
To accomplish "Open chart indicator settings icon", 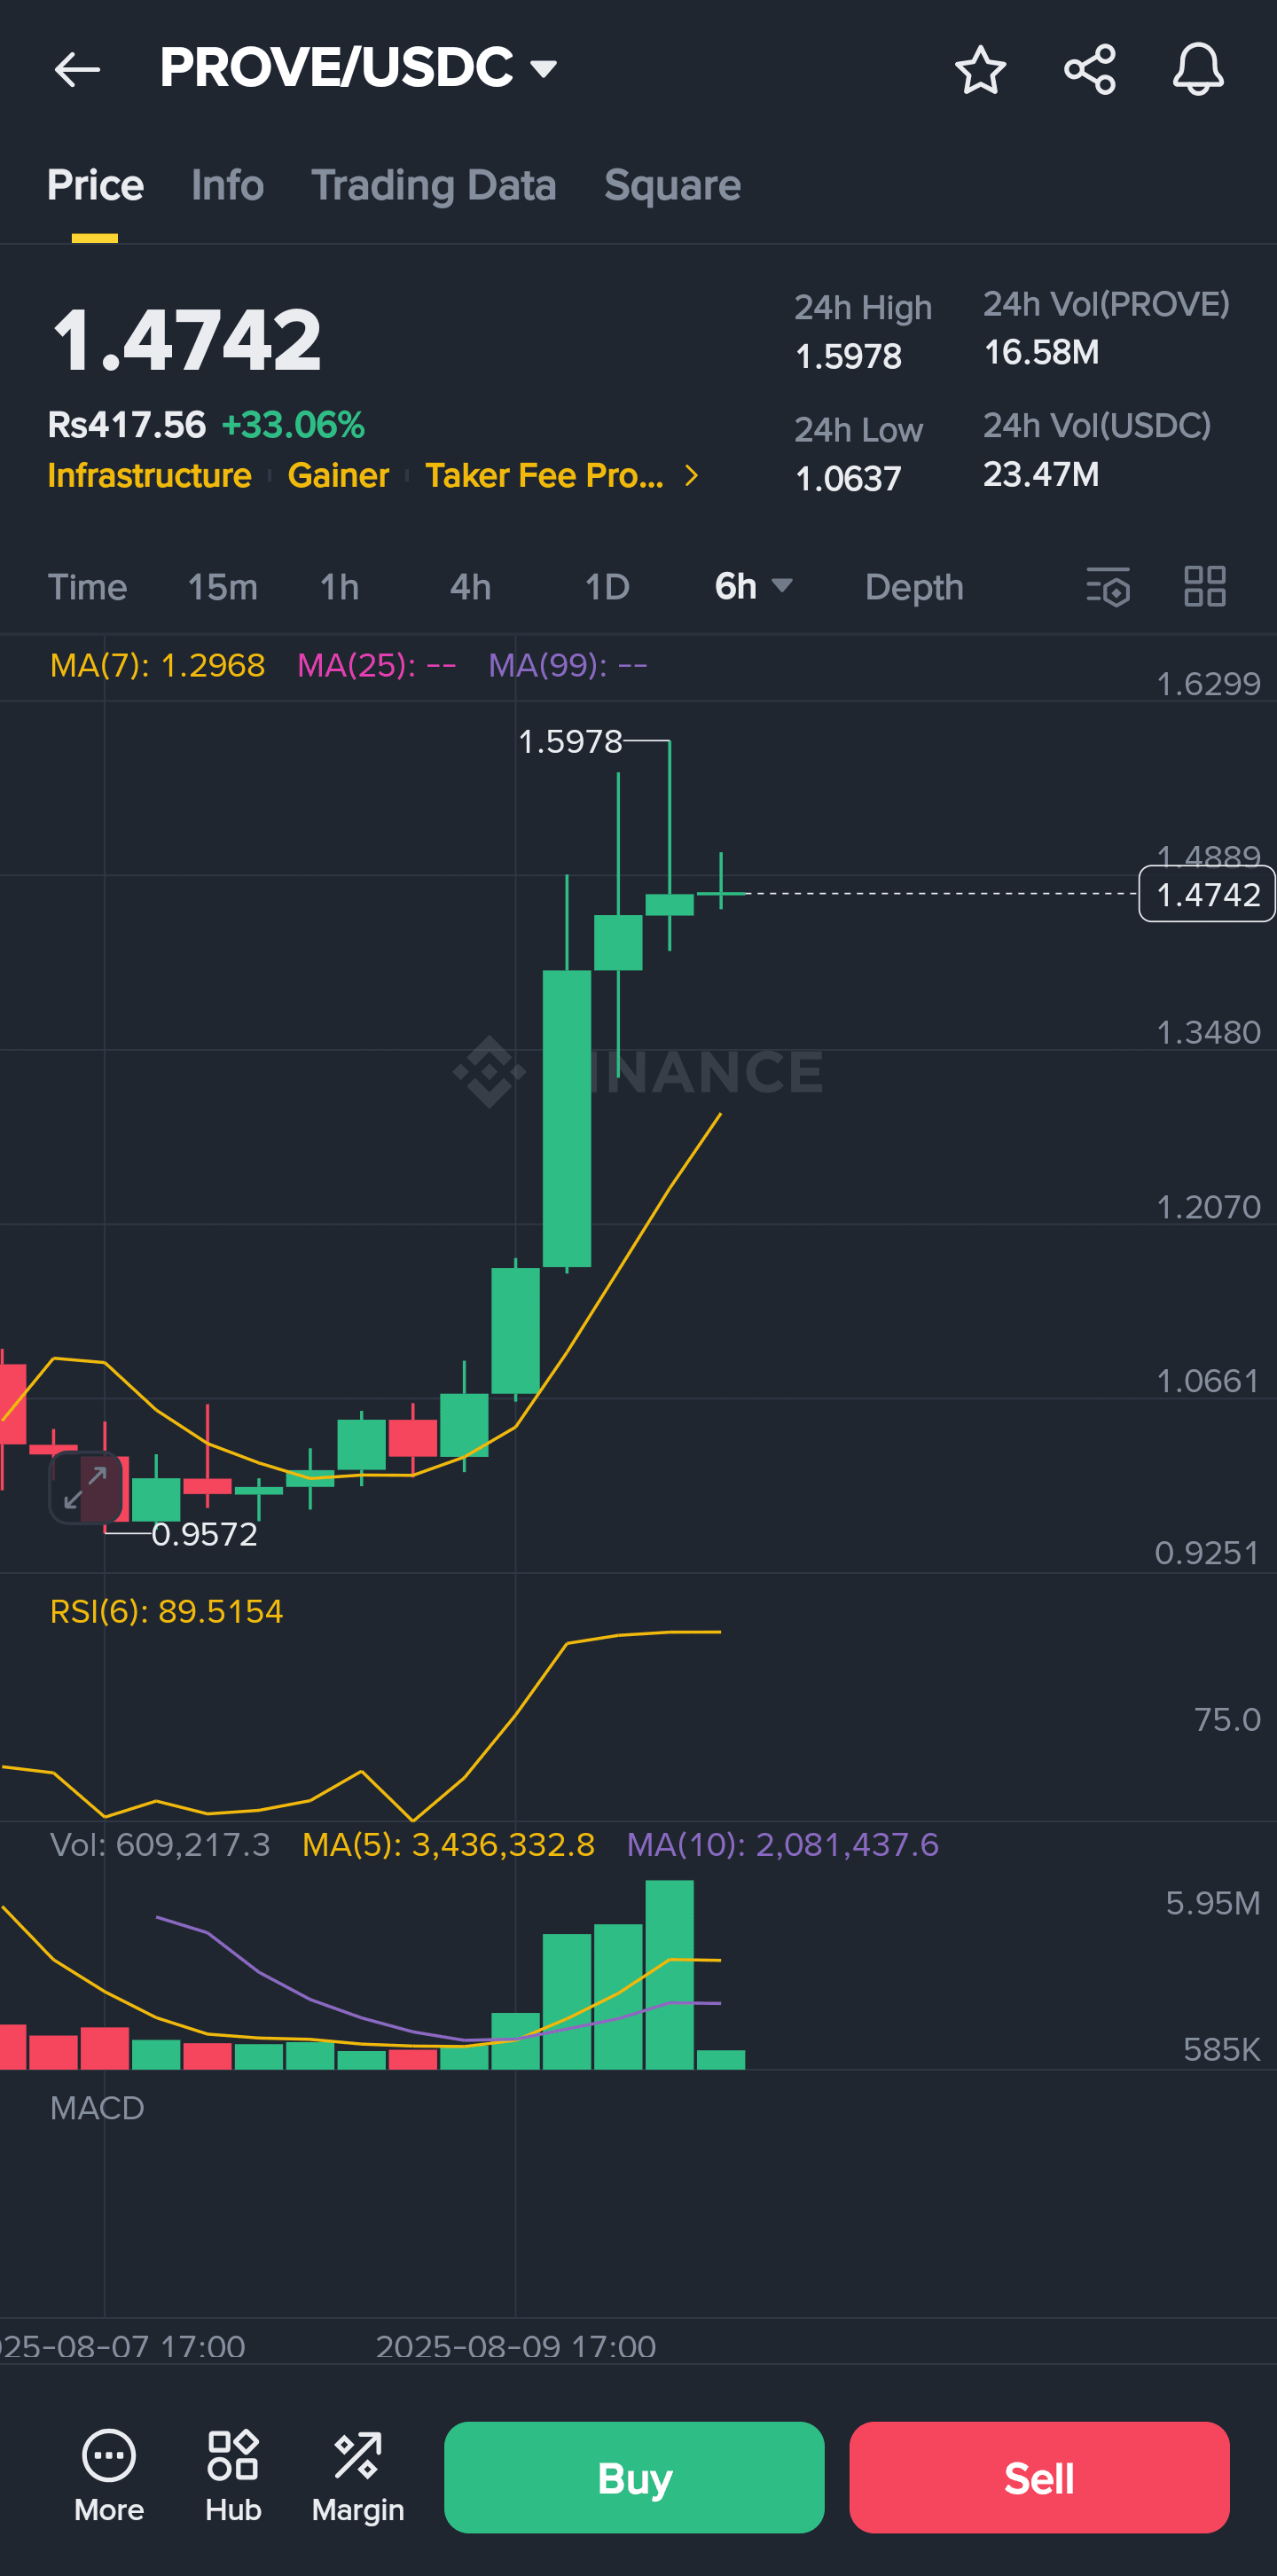I will [x=1108, y=587].
